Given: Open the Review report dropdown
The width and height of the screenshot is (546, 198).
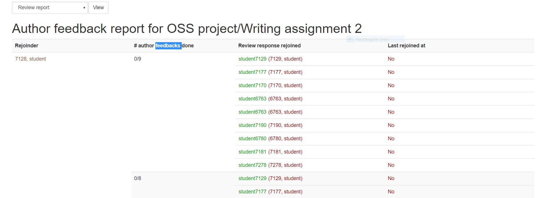Looking at the screenshot, I should click(50, 8).
